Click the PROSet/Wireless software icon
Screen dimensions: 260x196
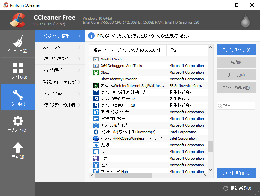pos(96,138)
